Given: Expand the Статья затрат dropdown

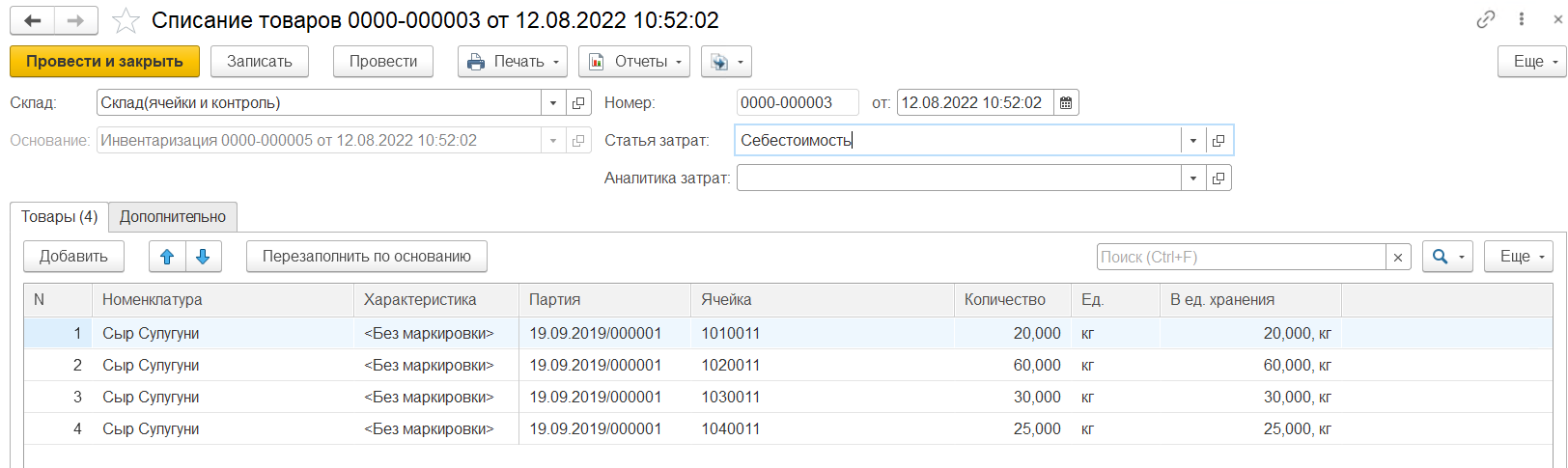Looking at the screenshot, I should click(1193, 141).
